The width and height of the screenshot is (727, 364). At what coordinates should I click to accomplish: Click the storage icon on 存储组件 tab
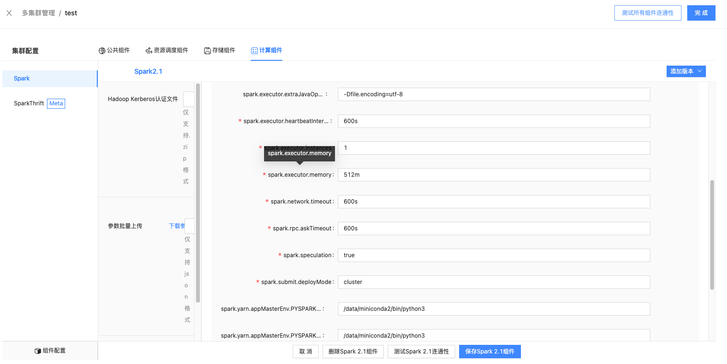pos(207,50)
